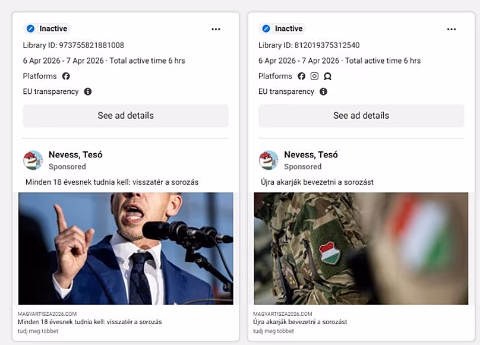
Task: Click the See ad details button on the left ad
Action: [x=125, y=115]
